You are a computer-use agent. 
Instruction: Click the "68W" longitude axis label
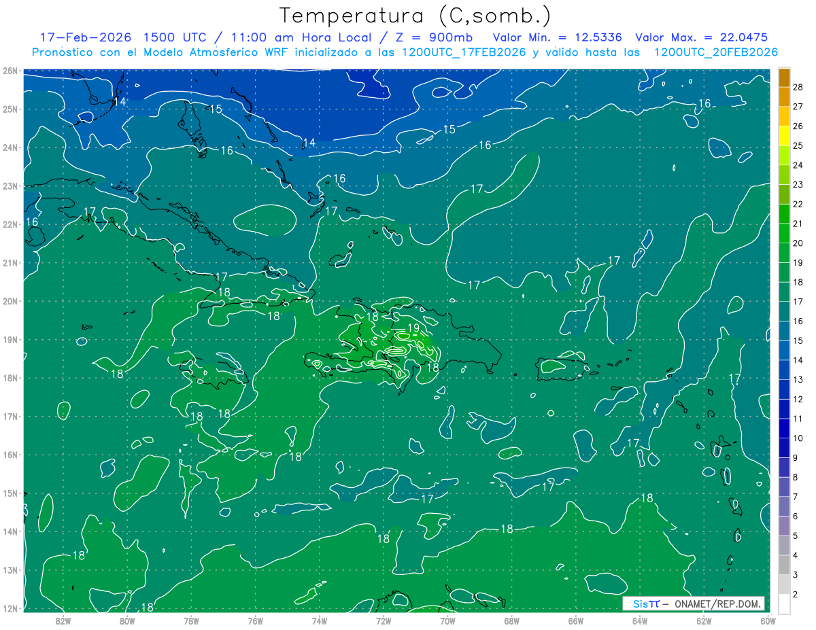(511, 620)
